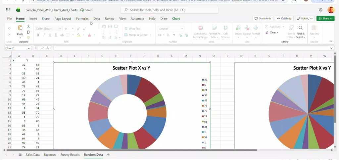Switch to the Sales Data sheet tab
This screenshot has height=160, width=339.
(x=32, y=155)
